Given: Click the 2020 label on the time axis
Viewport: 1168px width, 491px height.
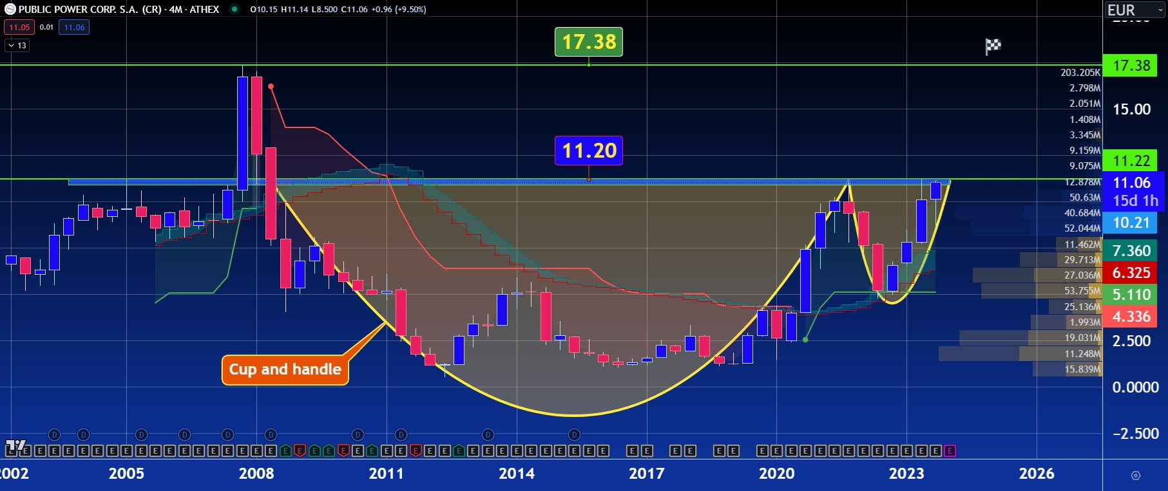Looking at the screenshot, I should (x=776, y=474).
